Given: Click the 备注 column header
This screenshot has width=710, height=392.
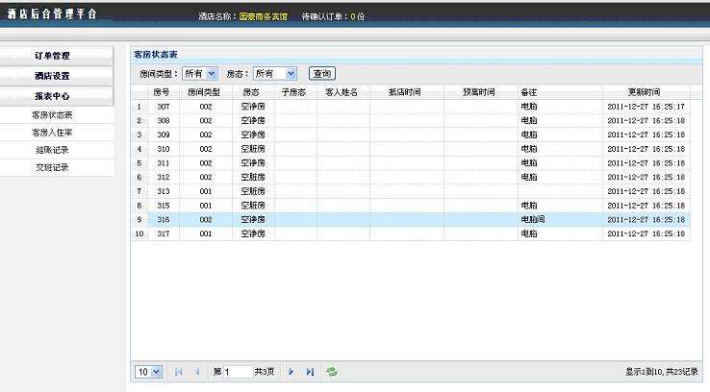Looking at the screenshot, I should pos(529,92).
